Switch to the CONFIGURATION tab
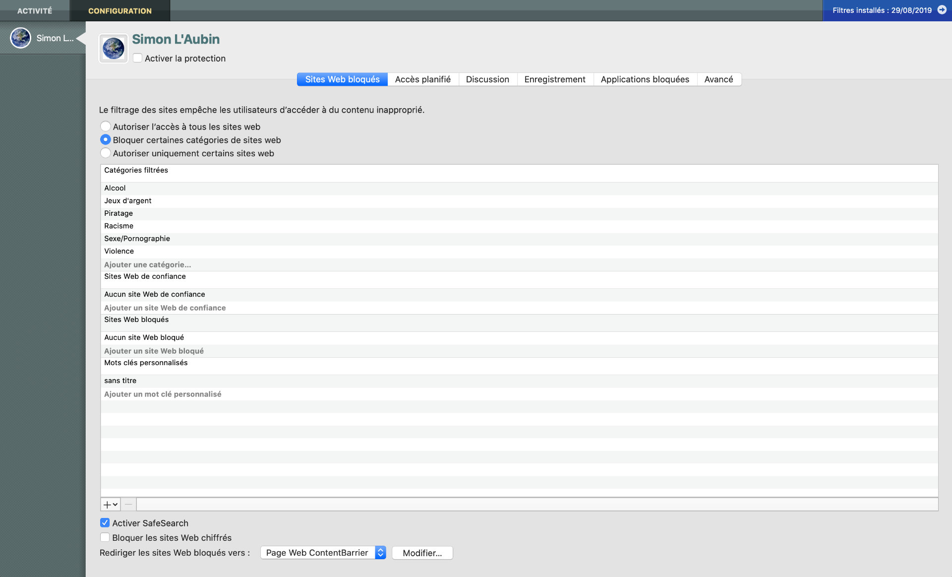The height and width of the screenshot is (577, 952). 120,10
